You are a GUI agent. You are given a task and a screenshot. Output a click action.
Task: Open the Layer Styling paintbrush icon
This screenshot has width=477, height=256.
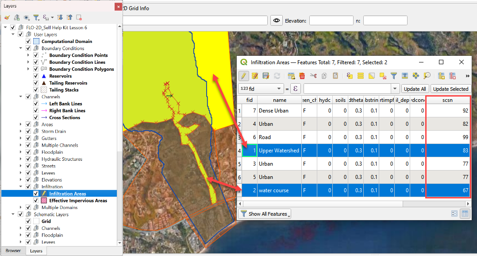point(7,17)
